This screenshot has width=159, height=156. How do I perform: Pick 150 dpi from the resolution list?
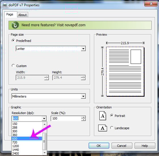[27, 124]
